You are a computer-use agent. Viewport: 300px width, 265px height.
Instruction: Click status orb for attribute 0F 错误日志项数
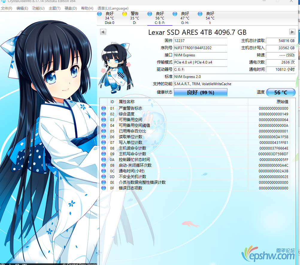[x=104, y=188]
